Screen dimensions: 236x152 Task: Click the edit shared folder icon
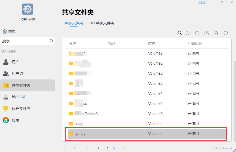click(206, 33)
